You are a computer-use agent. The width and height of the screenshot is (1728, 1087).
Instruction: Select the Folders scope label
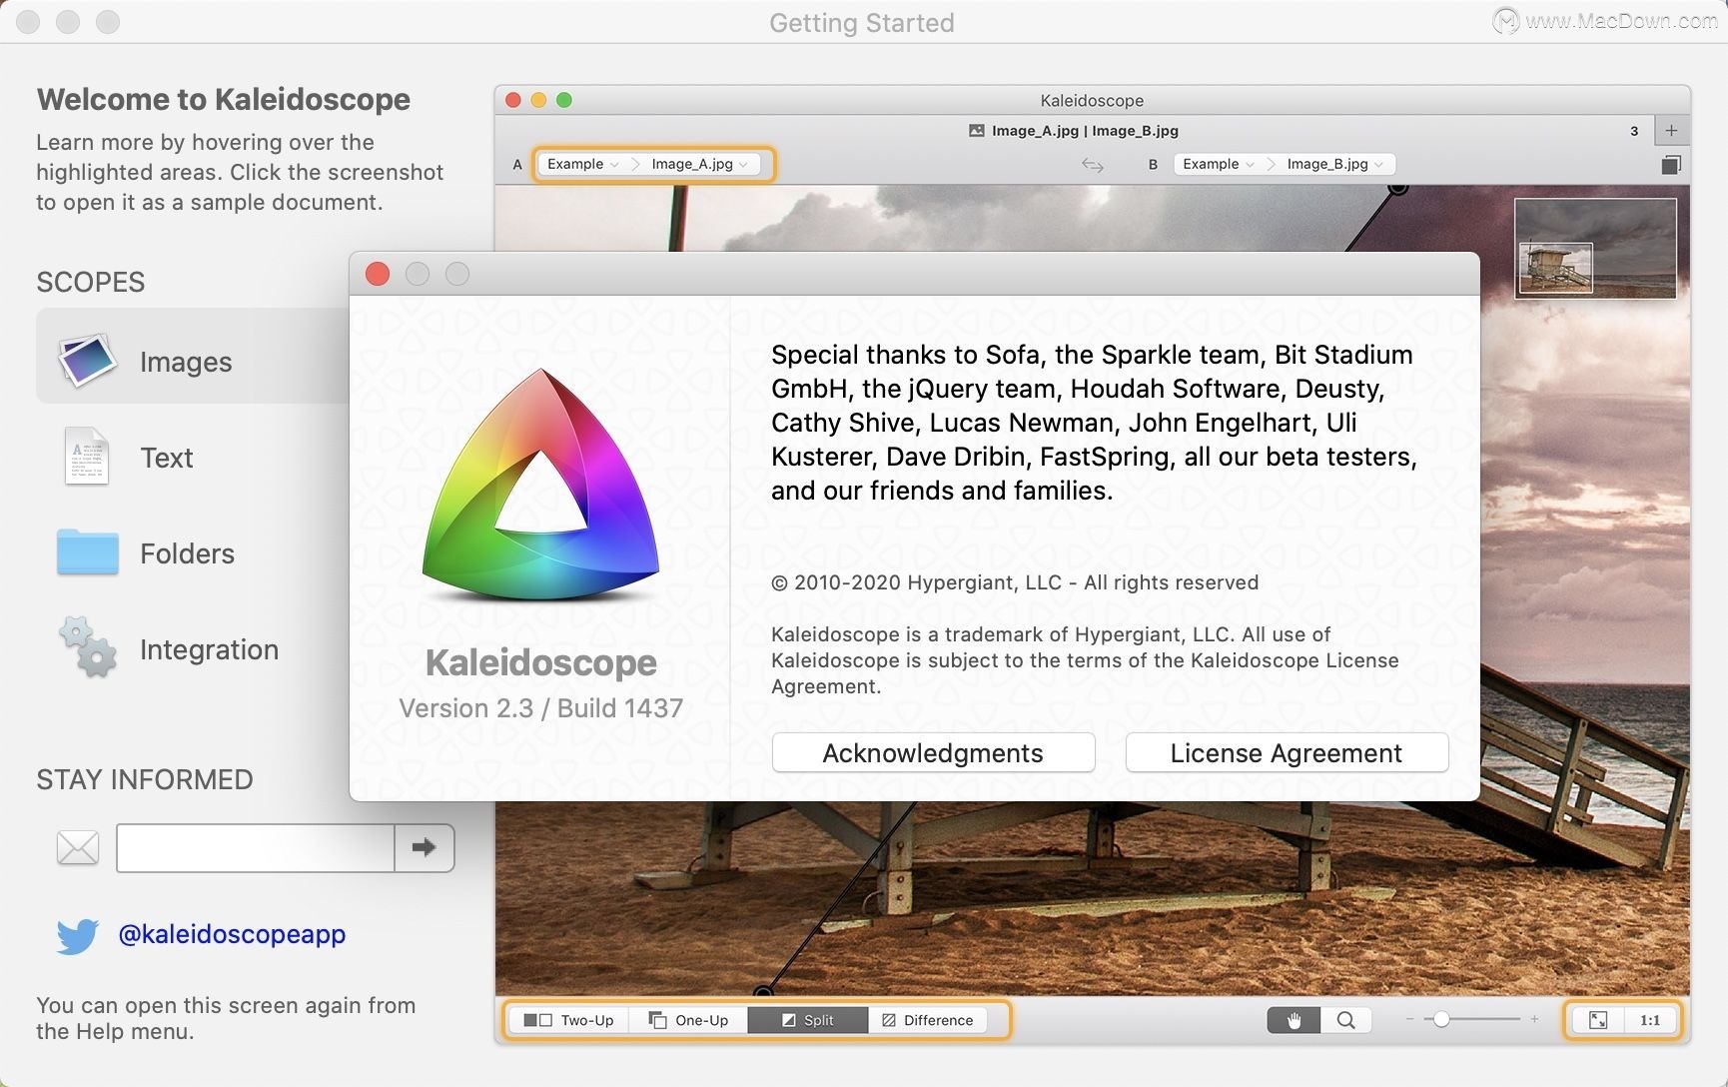click(187, 553)
